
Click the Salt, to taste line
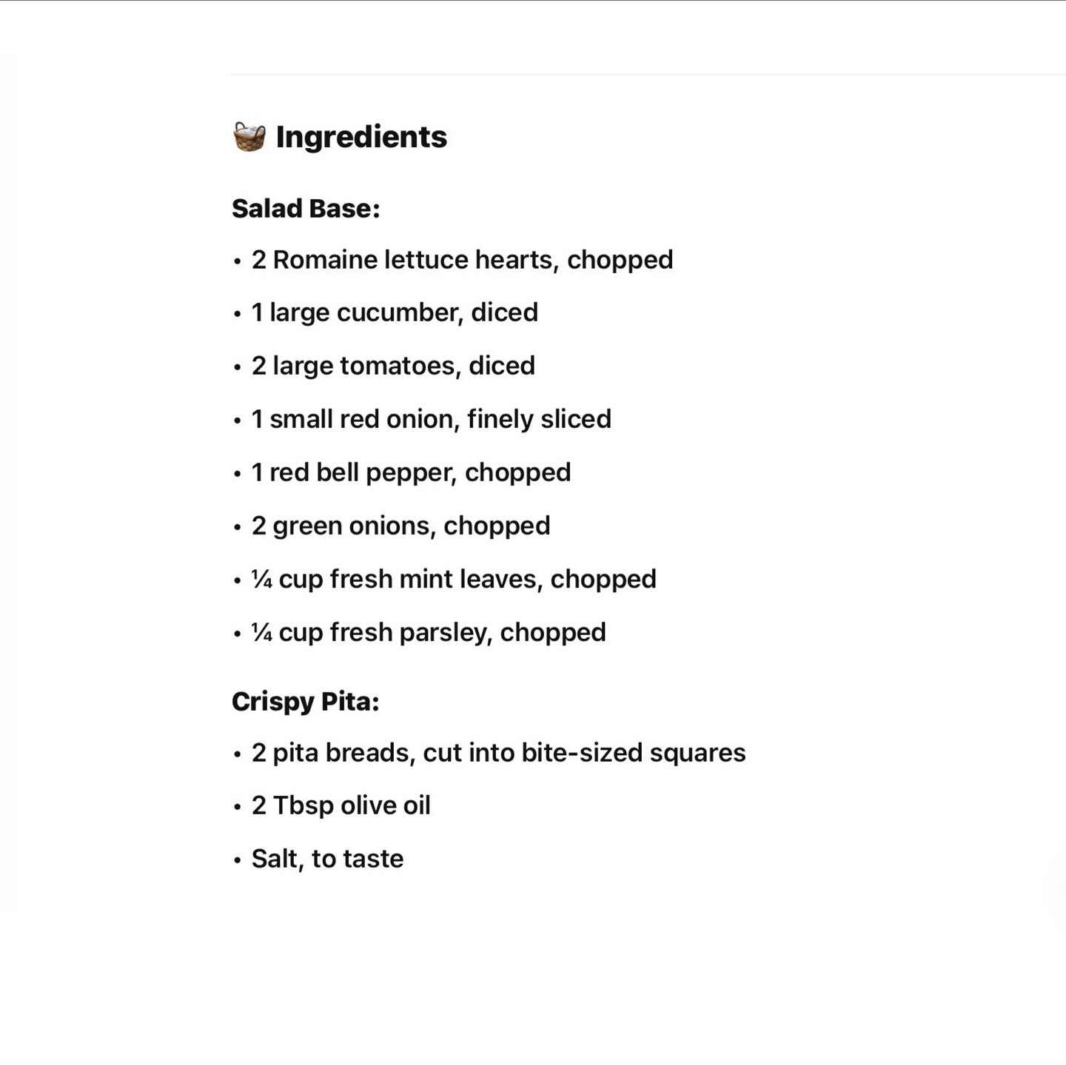click(327, 859)
